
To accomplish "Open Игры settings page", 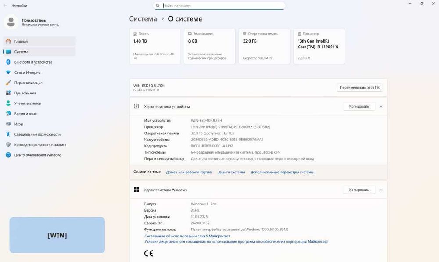I will click(x=39, y=124).
